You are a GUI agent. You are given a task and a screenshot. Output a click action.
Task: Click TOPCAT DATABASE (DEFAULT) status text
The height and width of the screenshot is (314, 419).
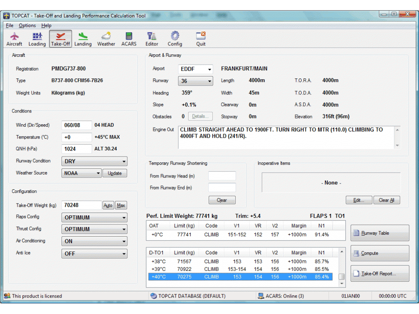(192, 296)
